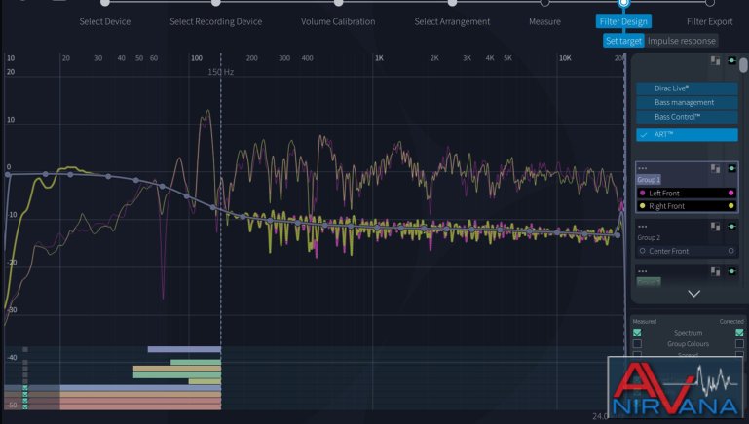
Task: Uncheck Measured Spectrum checkbox
Action: click(x=637, y=333)
